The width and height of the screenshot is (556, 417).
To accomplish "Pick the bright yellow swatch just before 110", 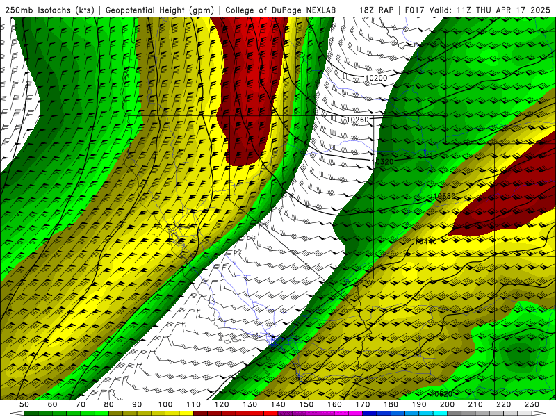I will pyautogui.click(x=186, y=414).
